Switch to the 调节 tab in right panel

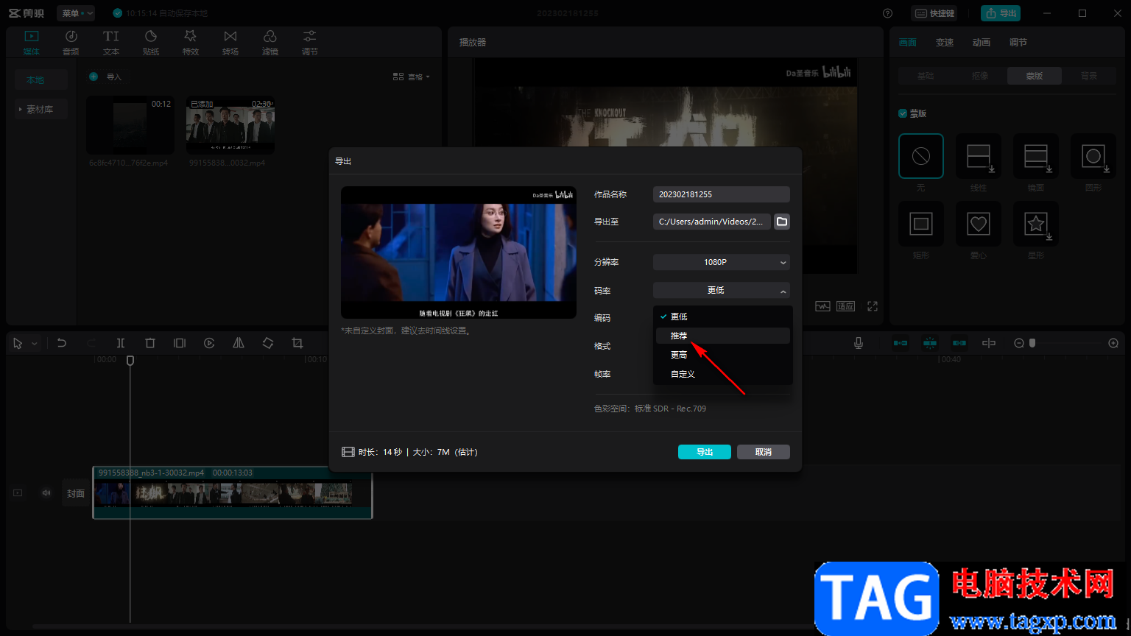[x=1018, y=43]
